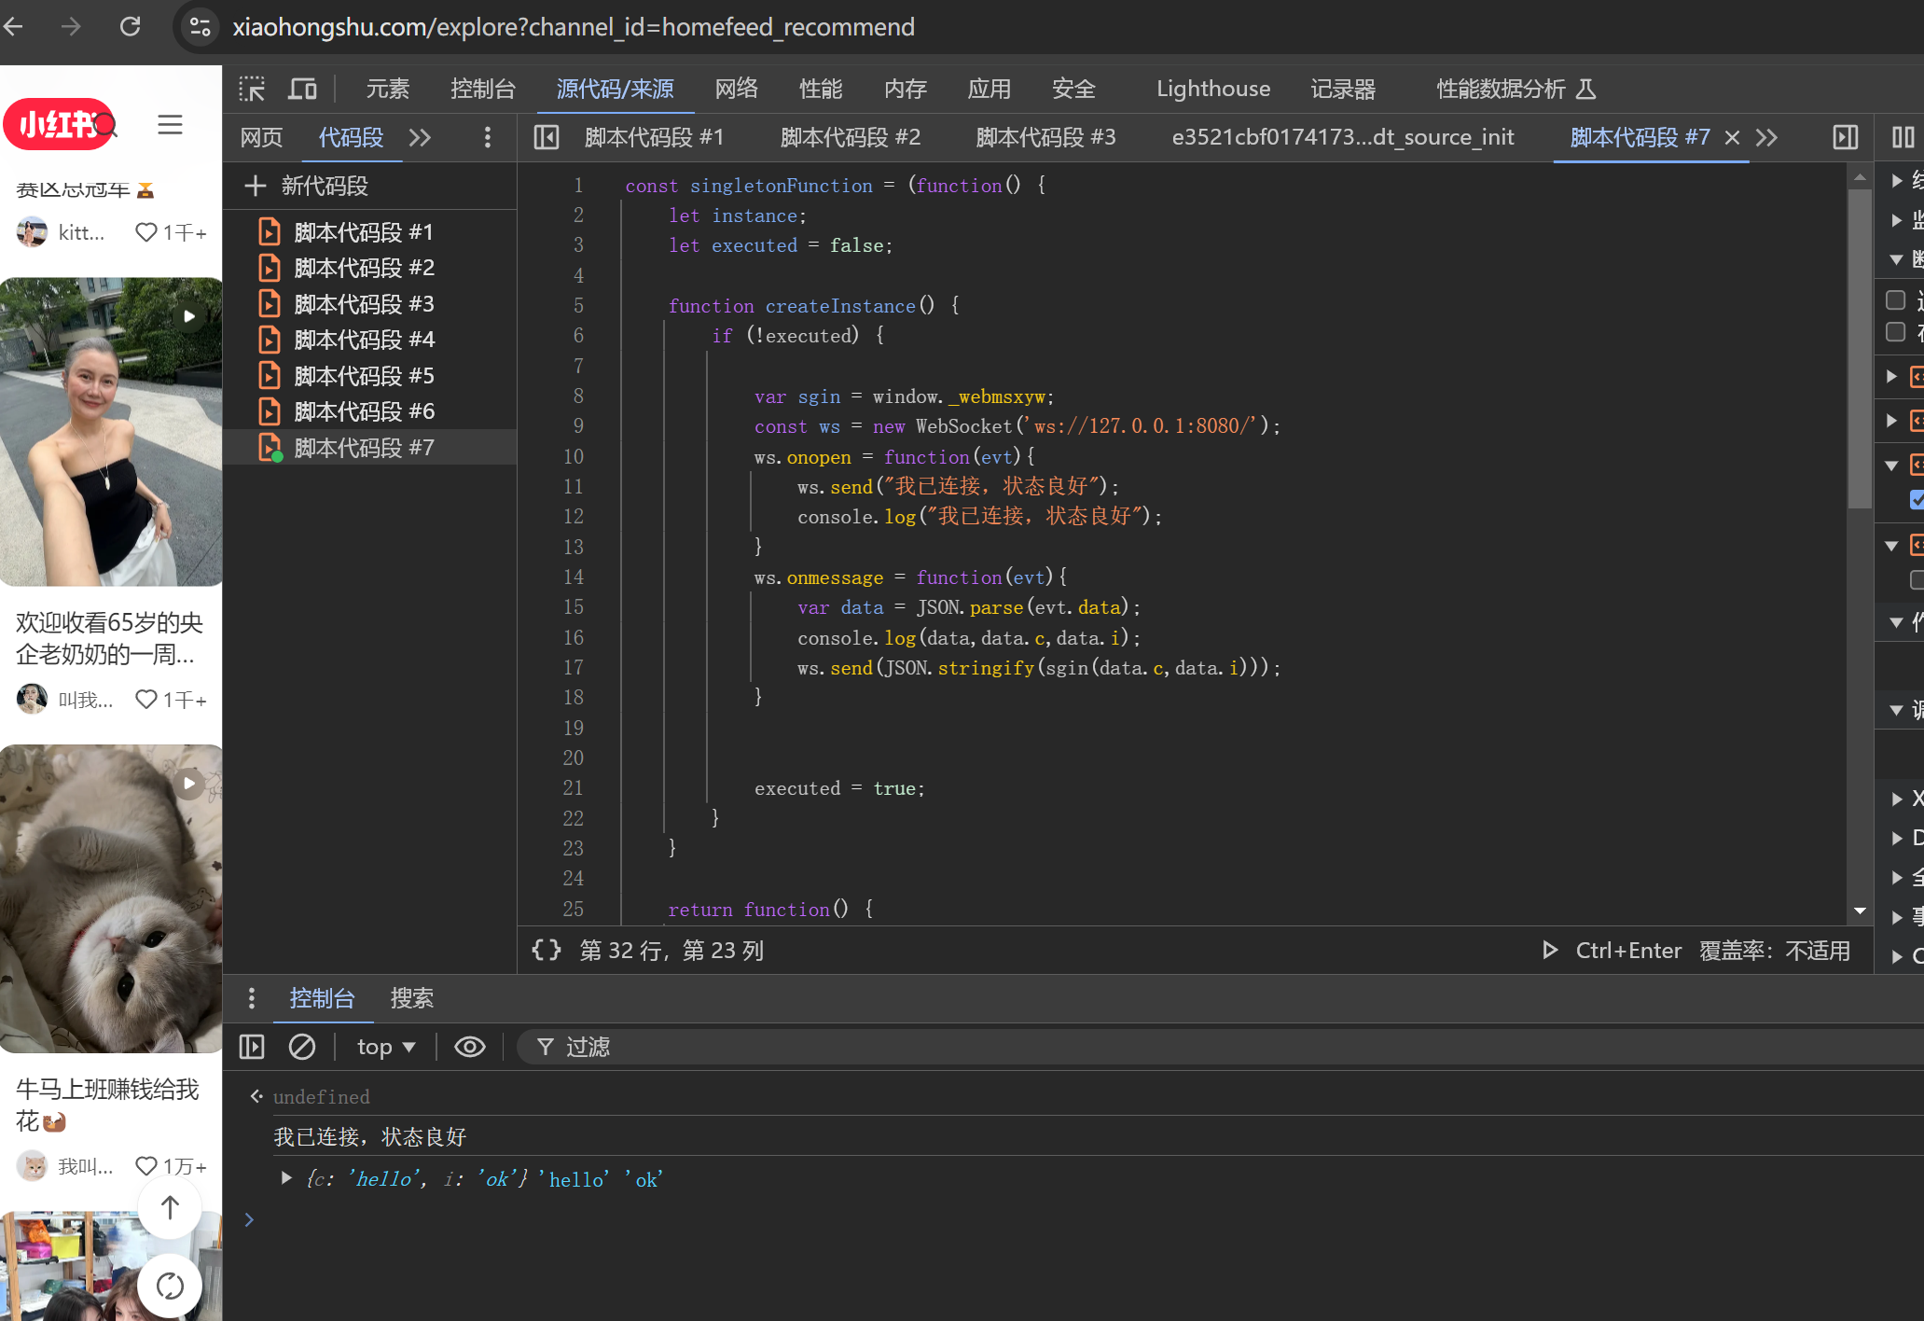
Task: Open the 应用 panel tab
Action: pyautogui.click(x=990, y=90)
